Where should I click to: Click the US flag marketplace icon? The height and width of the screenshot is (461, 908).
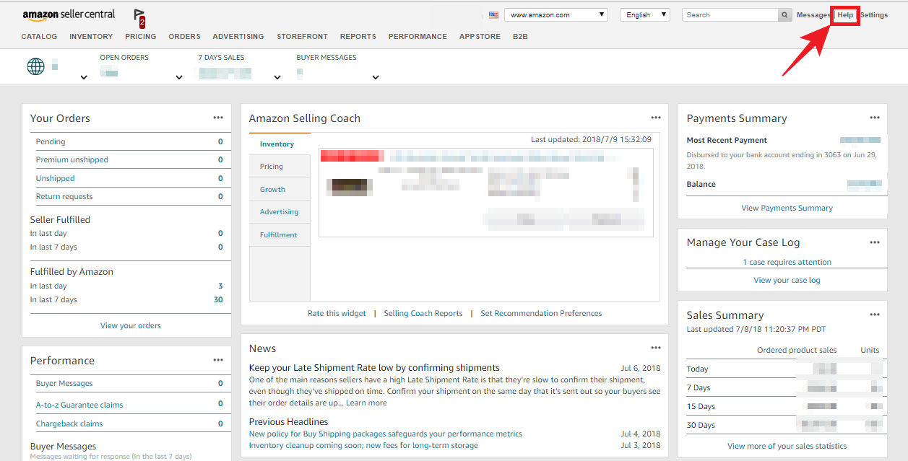point(493,14)
